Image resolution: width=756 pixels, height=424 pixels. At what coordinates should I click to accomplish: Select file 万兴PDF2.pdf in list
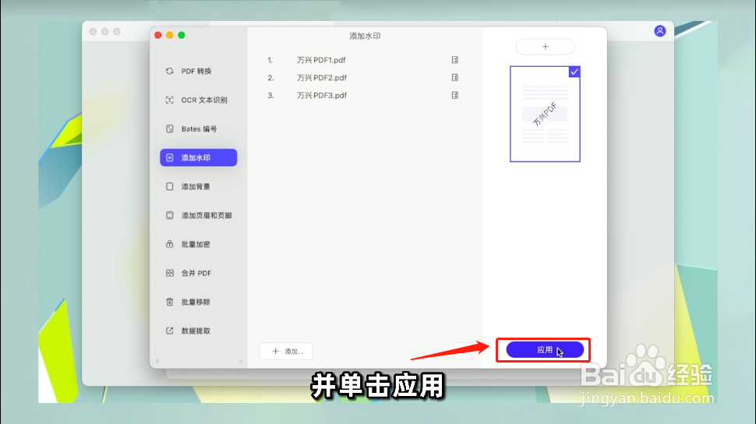click(322, 78)
